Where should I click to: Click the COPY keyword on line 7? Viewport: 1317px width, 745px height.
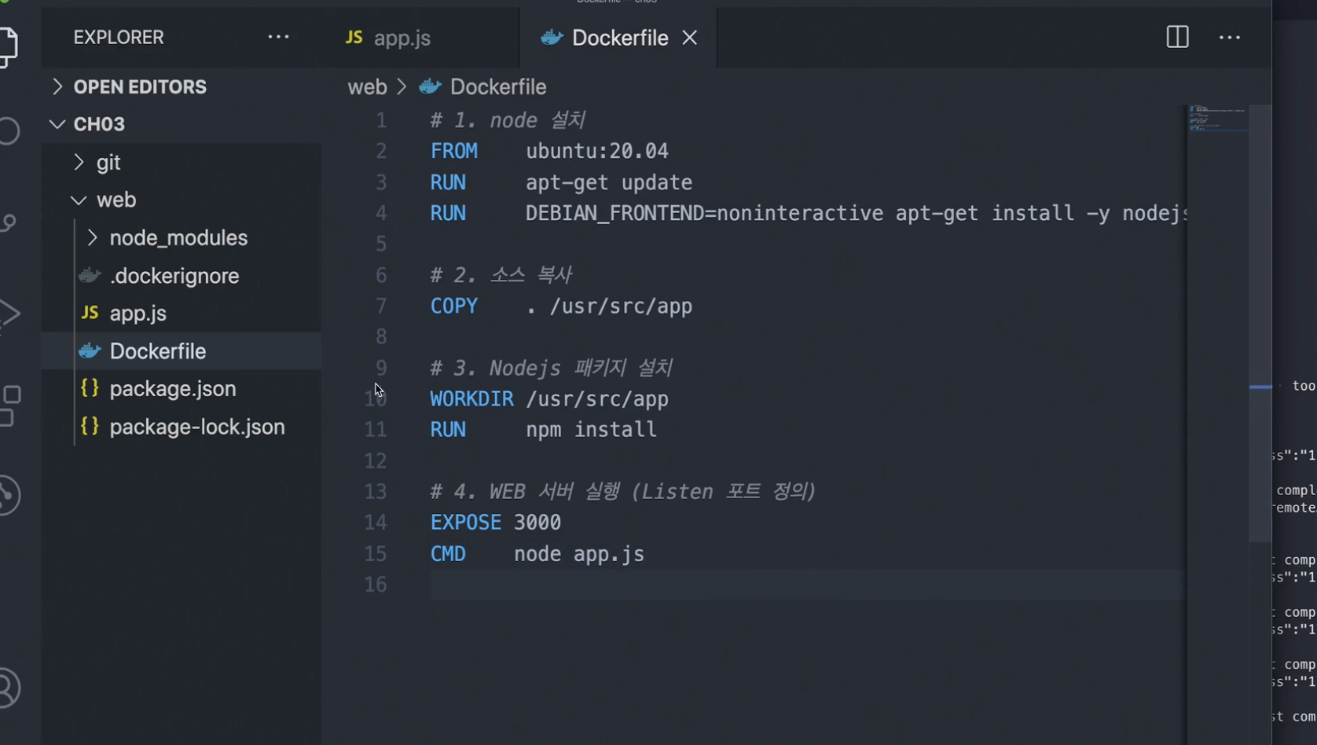click(453, 306)
